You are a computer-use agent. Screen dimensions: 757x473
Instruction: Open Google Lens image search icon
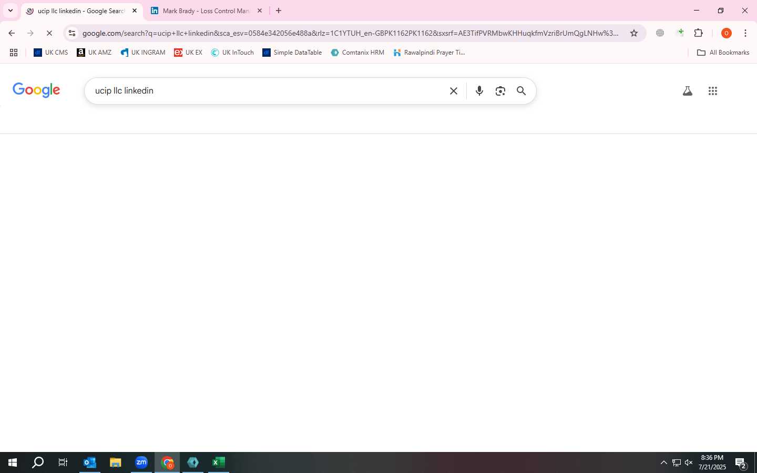500,91
